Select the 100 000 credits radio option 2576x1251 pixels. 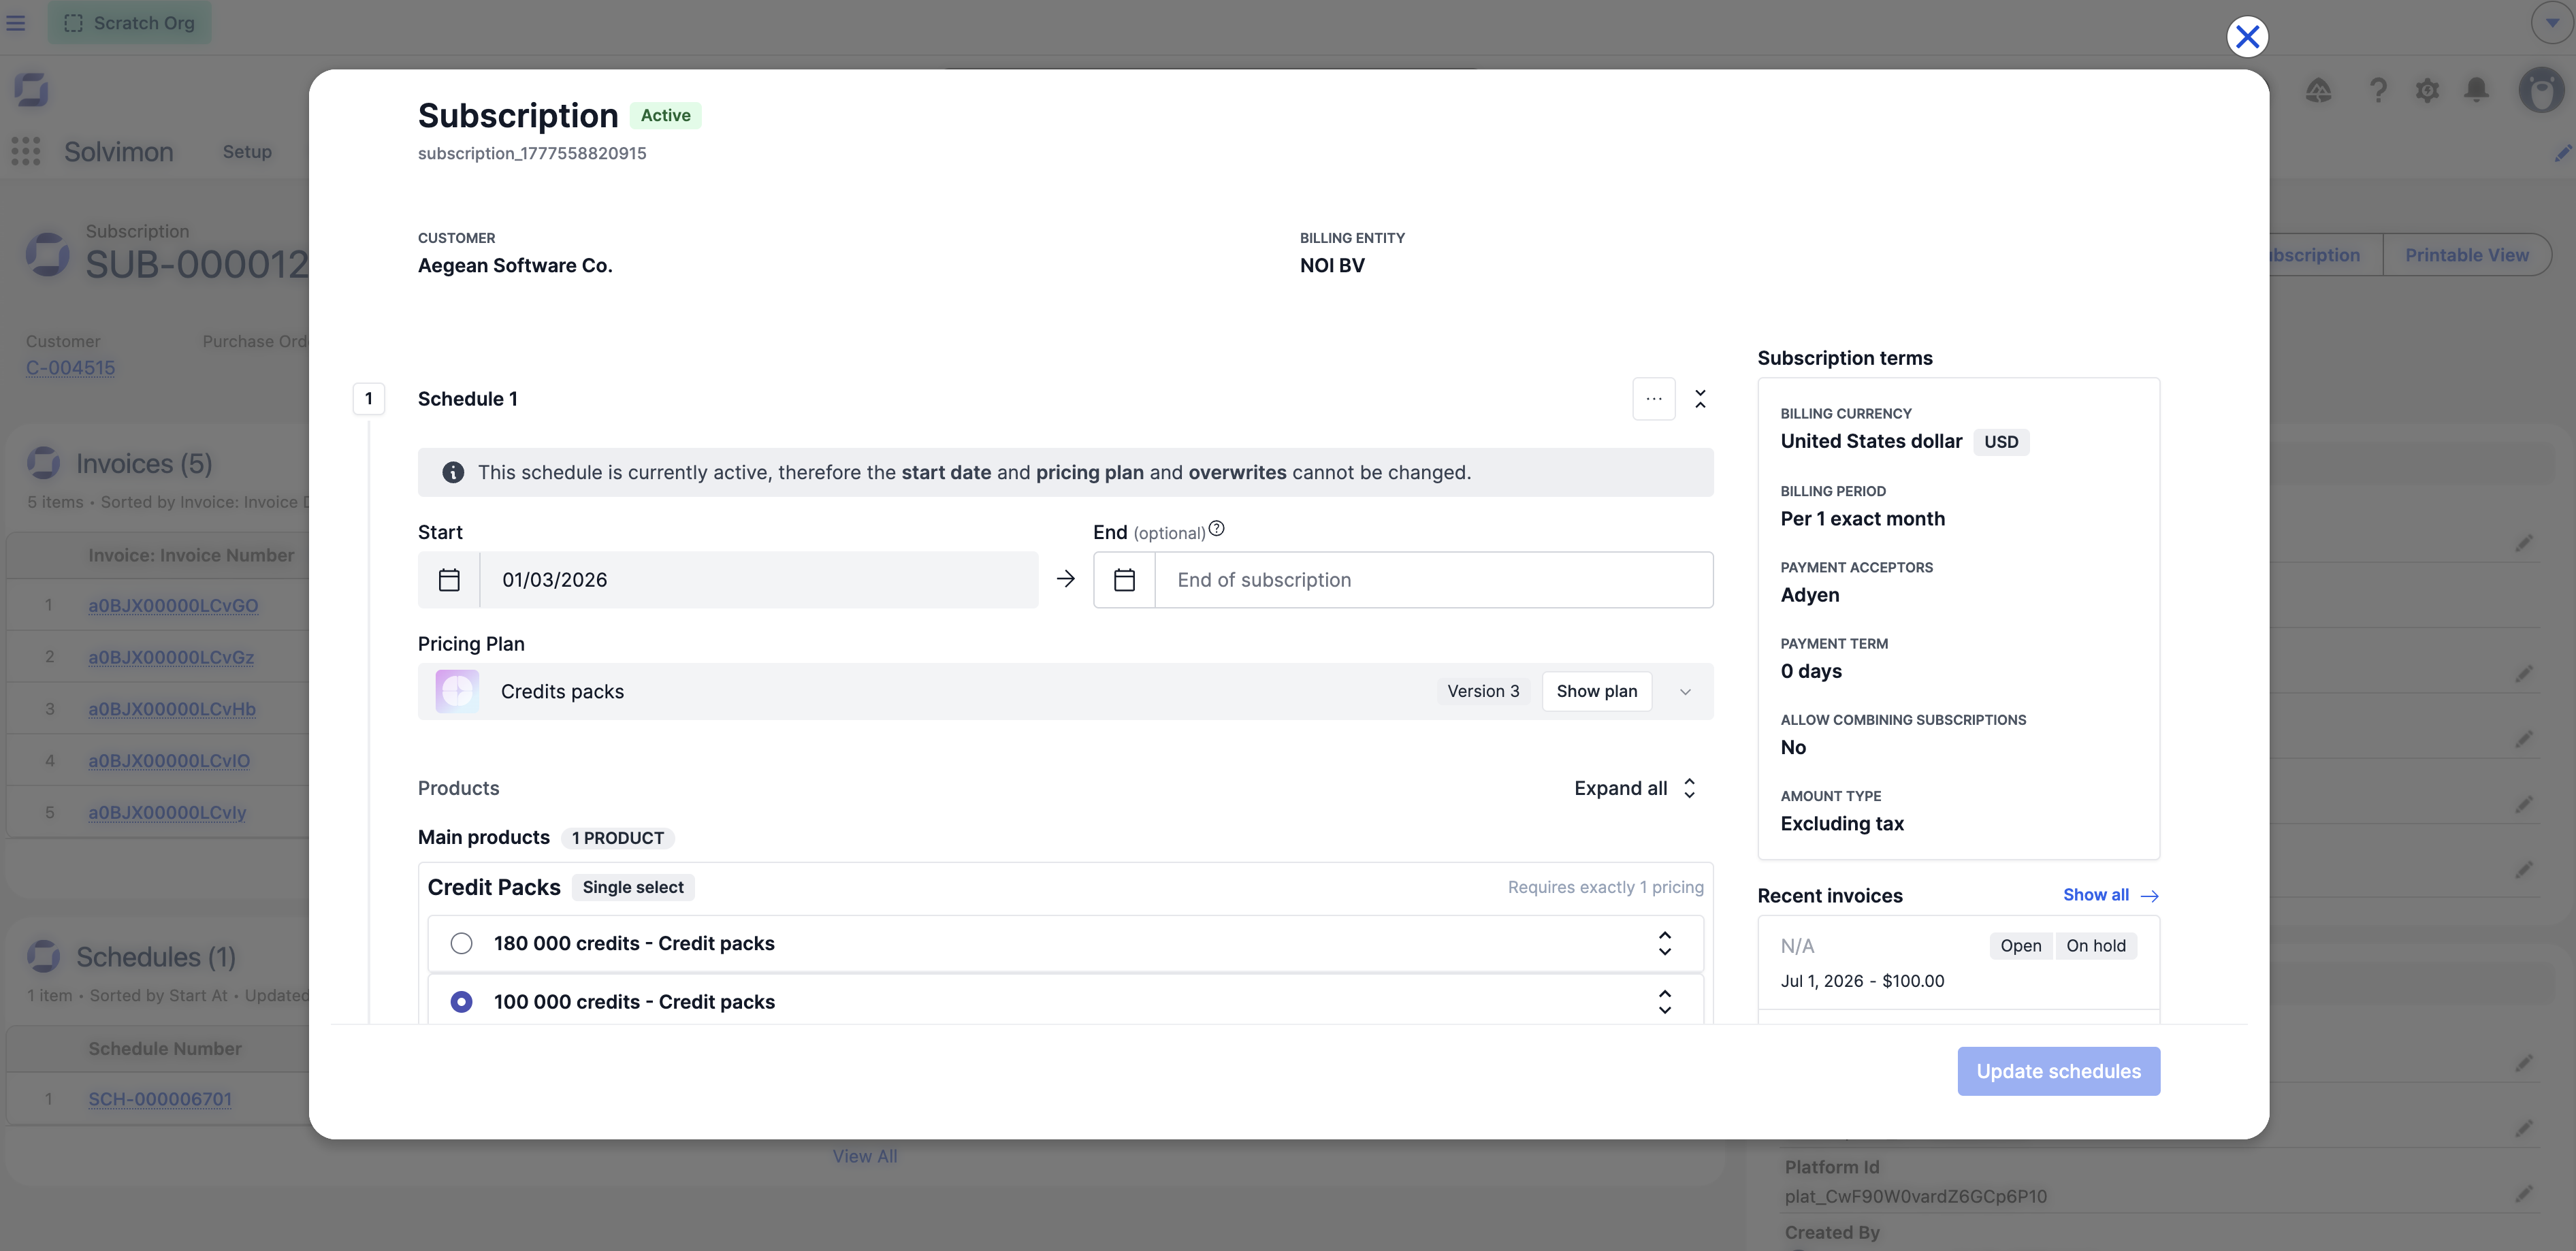coord(461,1002)
